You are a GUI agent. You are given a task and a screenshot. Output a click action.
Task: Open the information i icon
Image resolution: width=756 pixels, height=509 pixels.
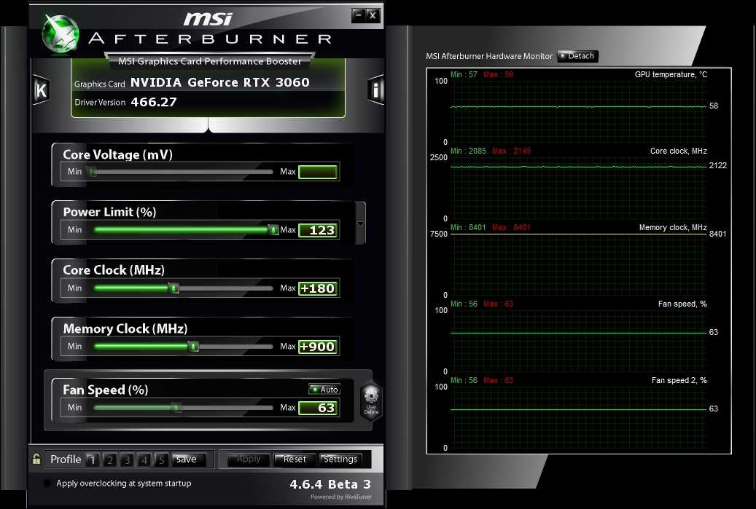click(x=375, y=90)
